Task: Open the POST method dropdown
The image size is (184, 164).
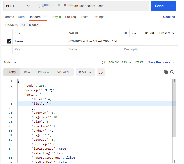Action: click(18, 6)
